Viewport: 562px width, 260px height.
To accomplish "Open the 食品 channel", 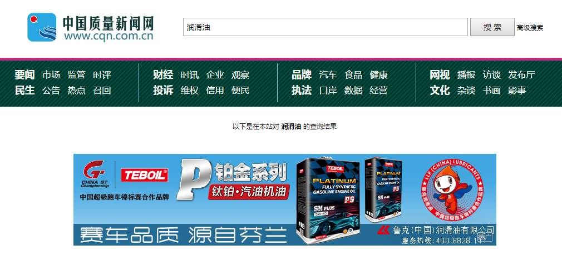I will coord(353,75).
